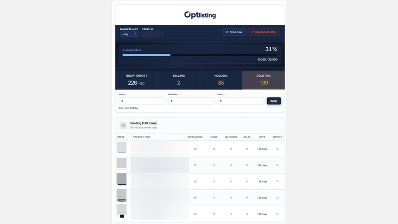Sort by Watchers column header

coord(231,137)
